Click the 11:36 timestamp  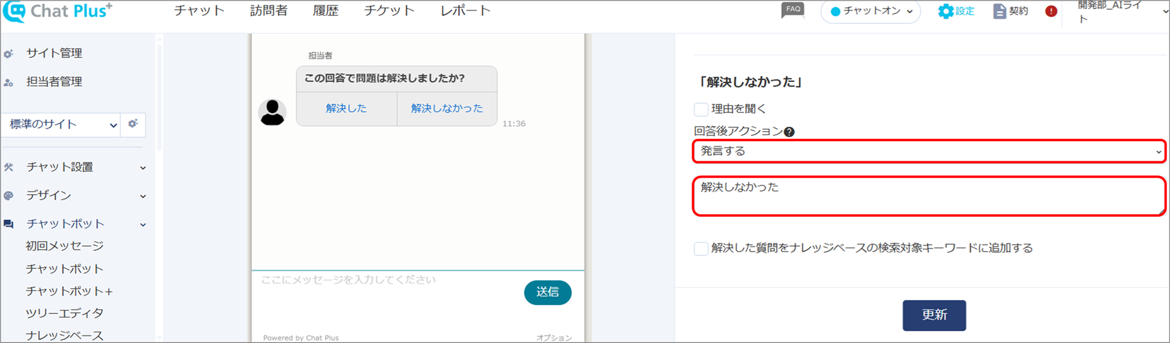pyautogui.click(x=514, y=124)
